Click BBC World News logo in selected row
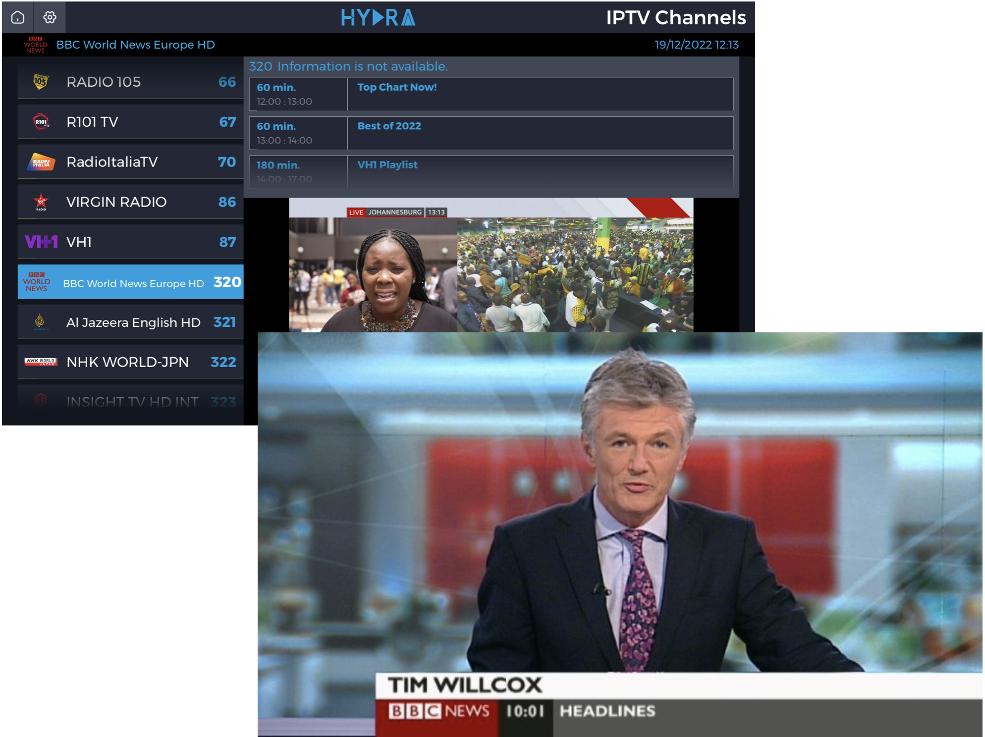Viewport: 985px width, 737px height. (x=37, y=282)
